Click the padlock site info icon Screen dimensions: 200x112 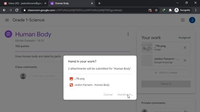tap(25, 10)
